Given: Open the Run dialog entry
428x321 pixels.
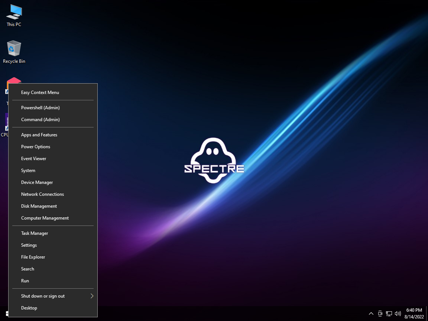Looking at the screenshot, I should click(x=53, y=281).
